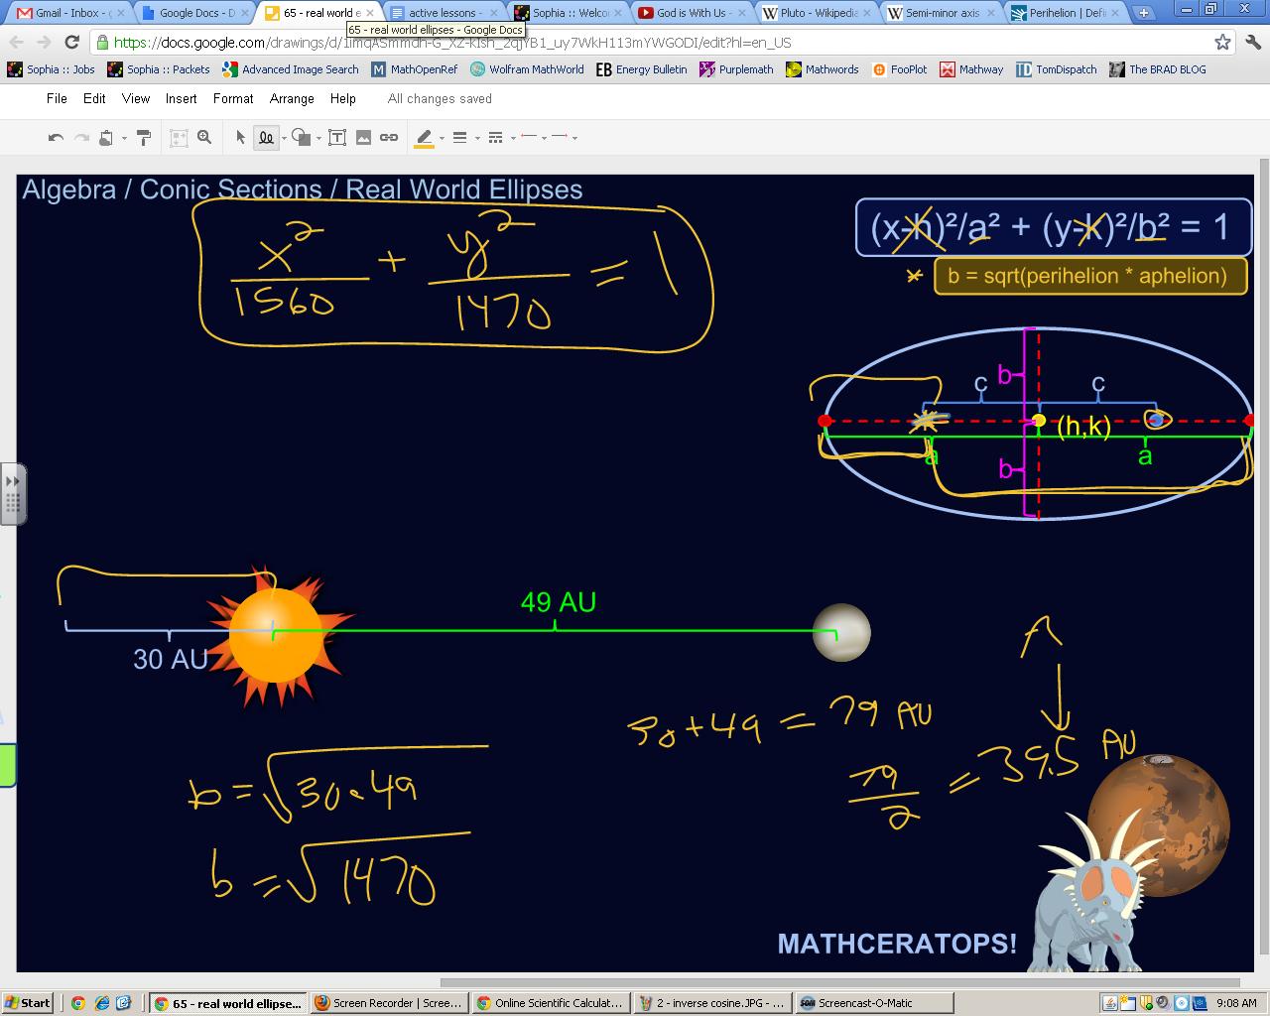1270x1016 pixels.
Task: Bookmark page with the star icon
Action: [1222, 42]
